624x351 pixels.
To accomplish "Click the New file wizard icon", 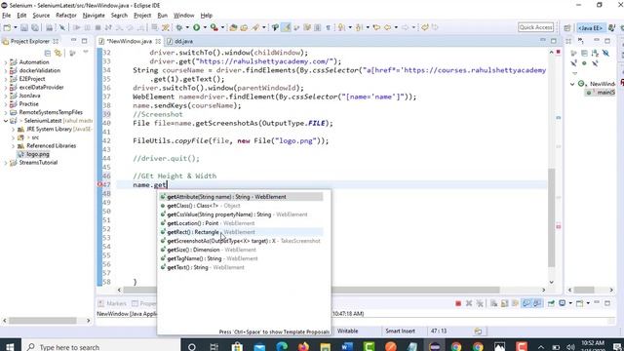I will click(x=7, y=27).
